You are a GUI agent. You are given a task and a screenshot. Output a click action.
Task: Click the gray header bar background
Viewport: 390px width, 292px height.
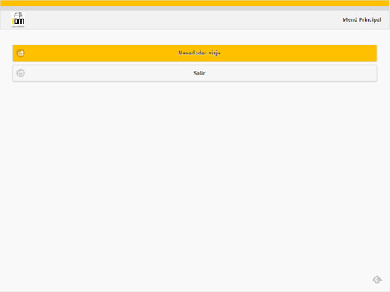[x=184, y=19]
